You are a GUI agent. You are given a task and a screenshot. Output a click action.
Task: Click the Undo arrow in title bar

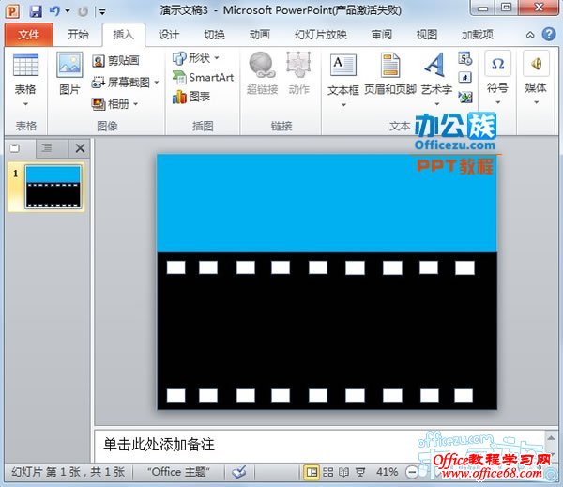click(x=53, y=10)
